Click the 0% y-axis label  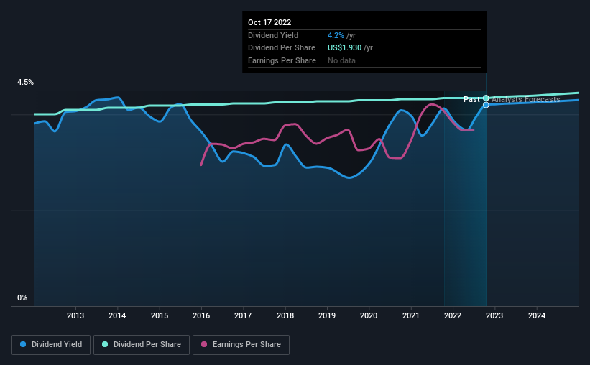click(x=22, y=297)
